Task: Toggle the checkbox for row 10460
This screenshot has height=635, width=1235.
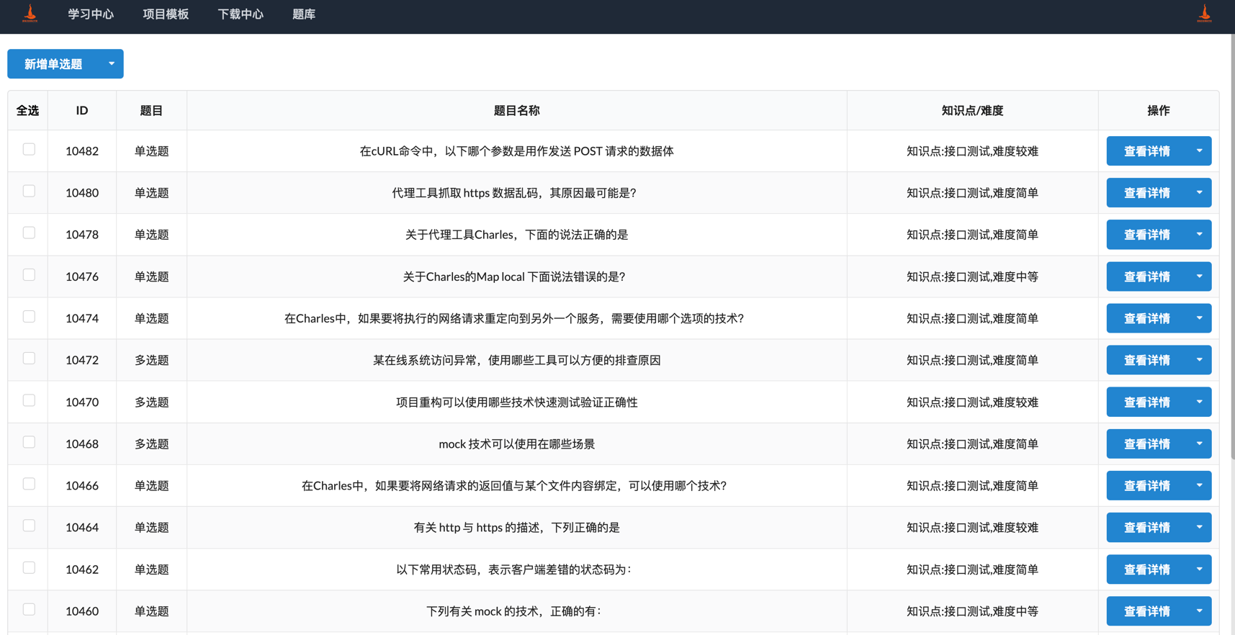Action: click(29, 610)
